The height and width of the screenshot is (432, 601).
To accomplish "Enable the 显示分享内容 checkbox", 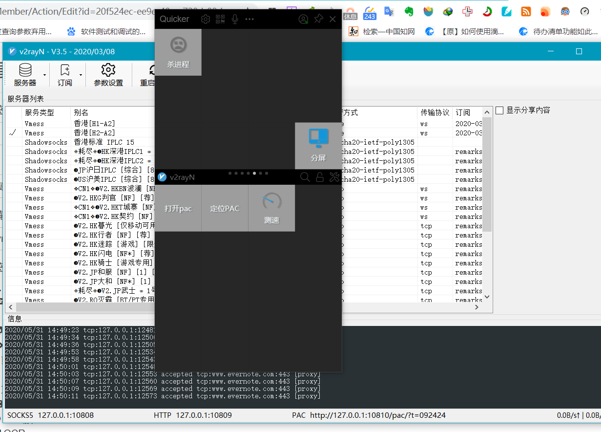I will (499, 110).
